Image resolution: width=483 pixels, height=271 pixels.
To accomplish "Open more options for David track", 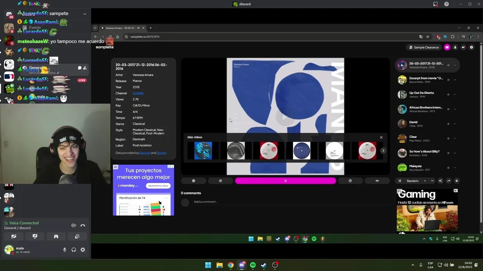I will point(455,124).
